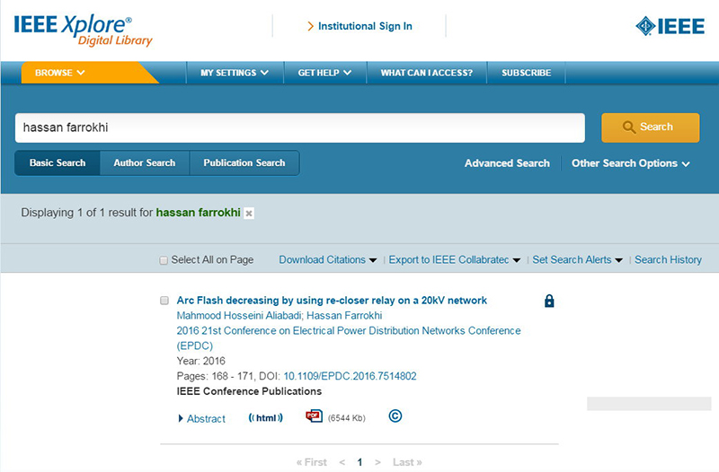Click the copyright symbol icon
719x472 pixels.
tap(395, 415)
